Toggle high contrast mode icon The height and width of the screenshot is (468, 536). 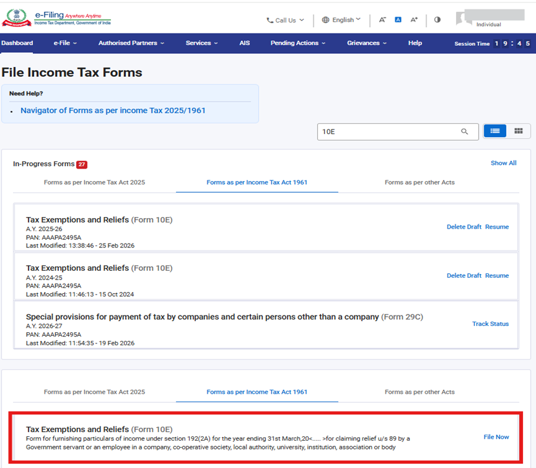437,20
